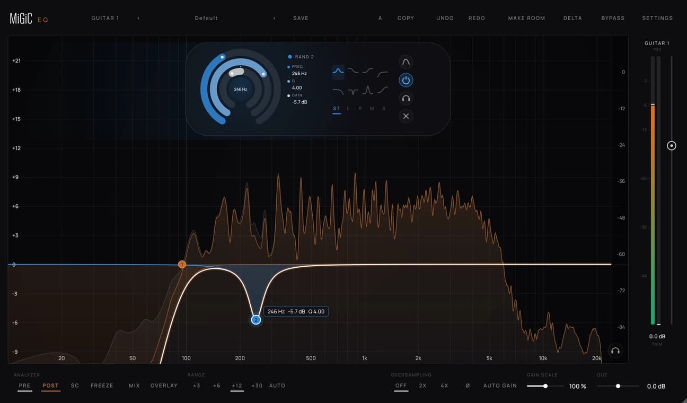This screenshot has width=687, height=403.
Task: Switch Band 2 to the L channel
Action: [348, 109]
